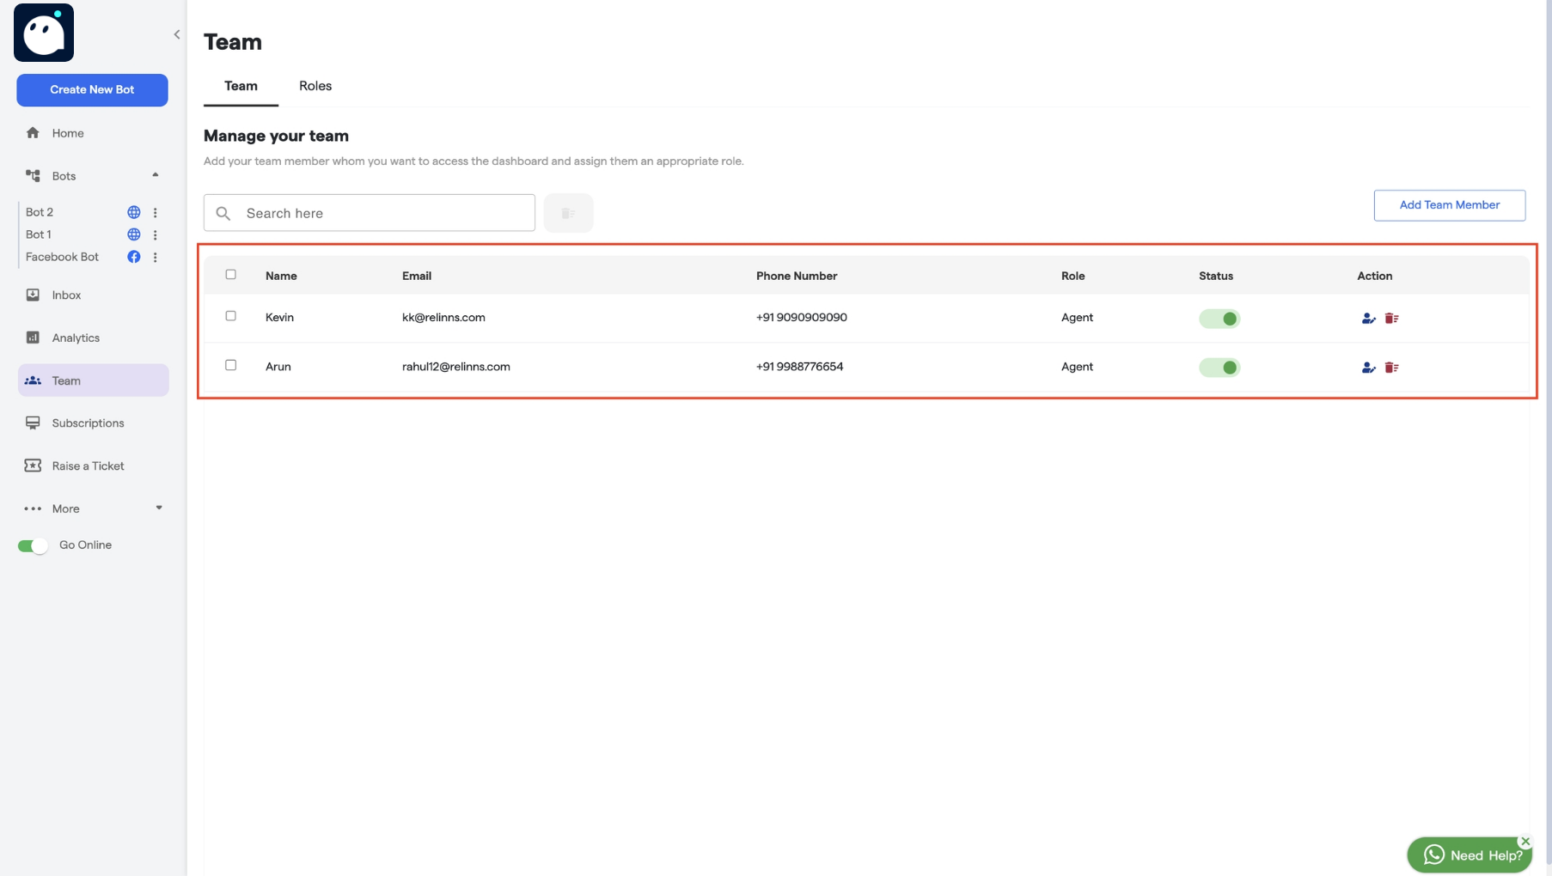Switch to the Roles tab
This screenshot has height=876, width=1552.
tap(315, 86)
